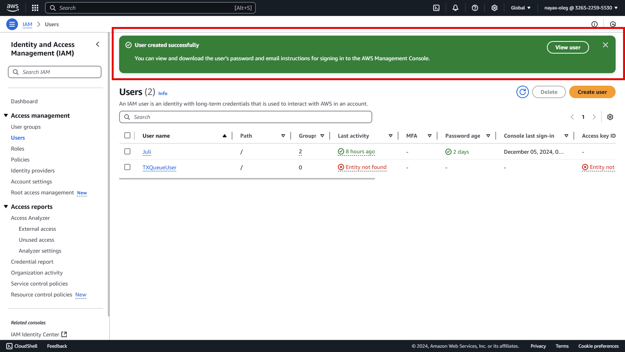
Task: Open the nayax-oleg account dropdown
Action: coord(581,8)
